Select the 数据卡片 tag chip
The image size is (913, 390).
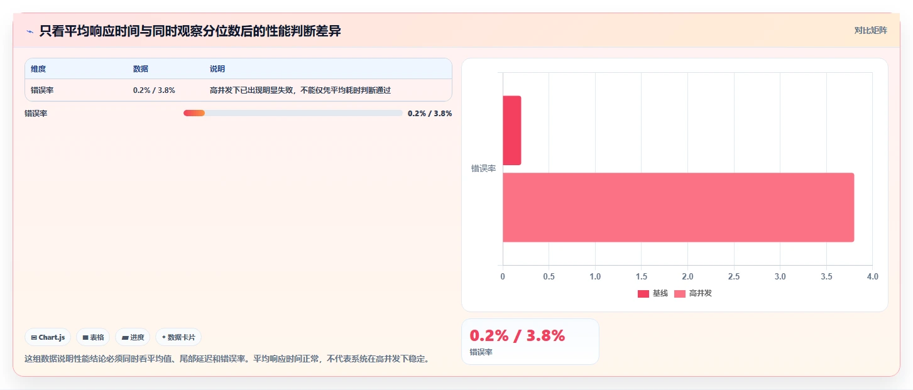pos(178,337)
